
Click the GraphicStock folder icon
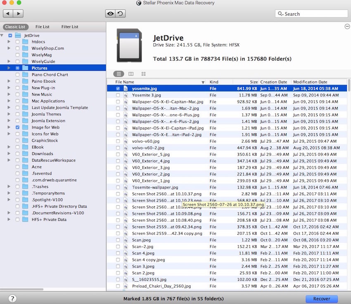coord(25,140)
